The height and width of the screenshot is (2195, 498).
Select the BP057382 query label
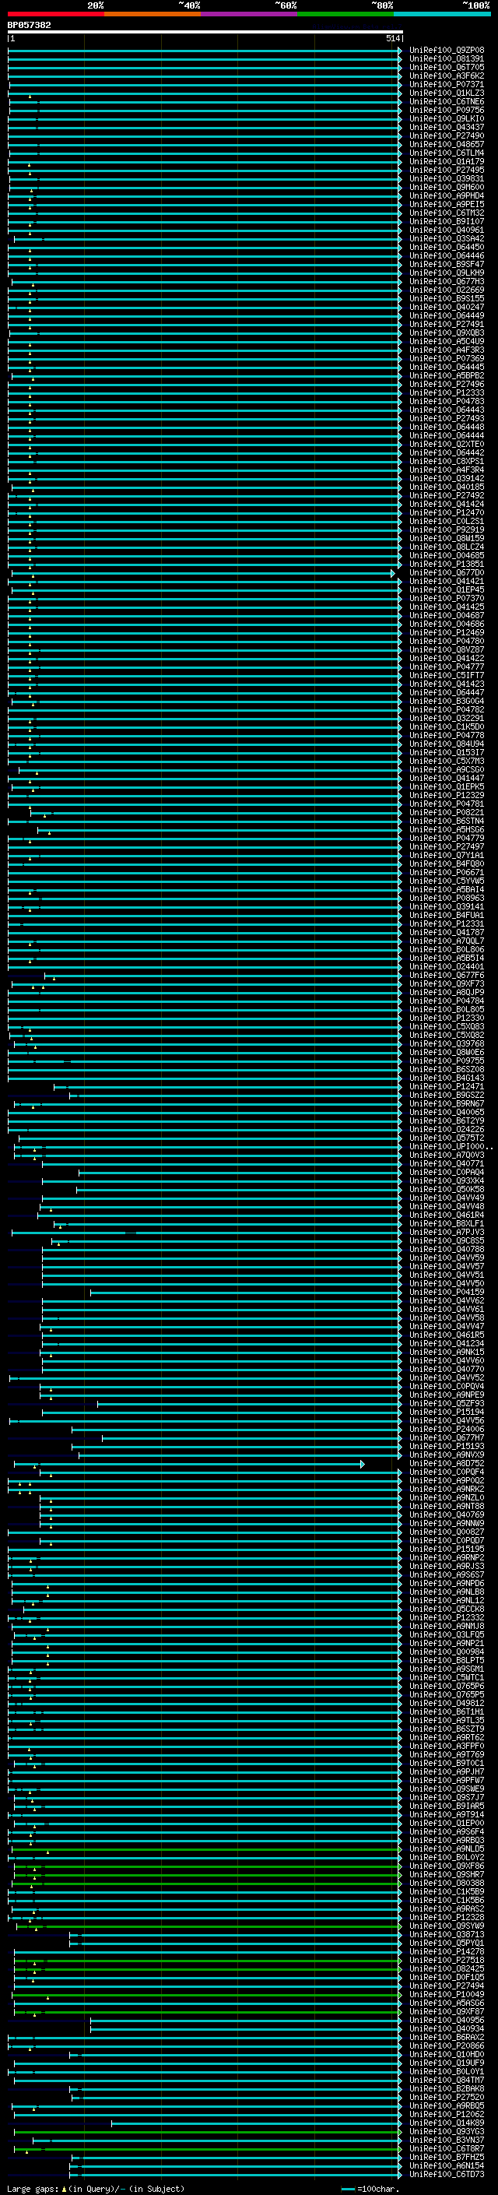29,25
